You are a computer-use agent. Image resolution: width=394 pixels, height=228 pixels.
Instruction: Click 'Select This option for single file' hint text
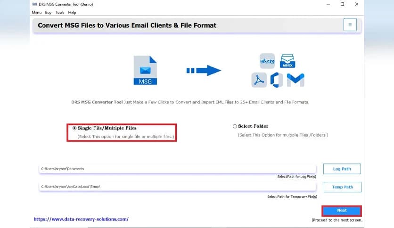(126, 137)
